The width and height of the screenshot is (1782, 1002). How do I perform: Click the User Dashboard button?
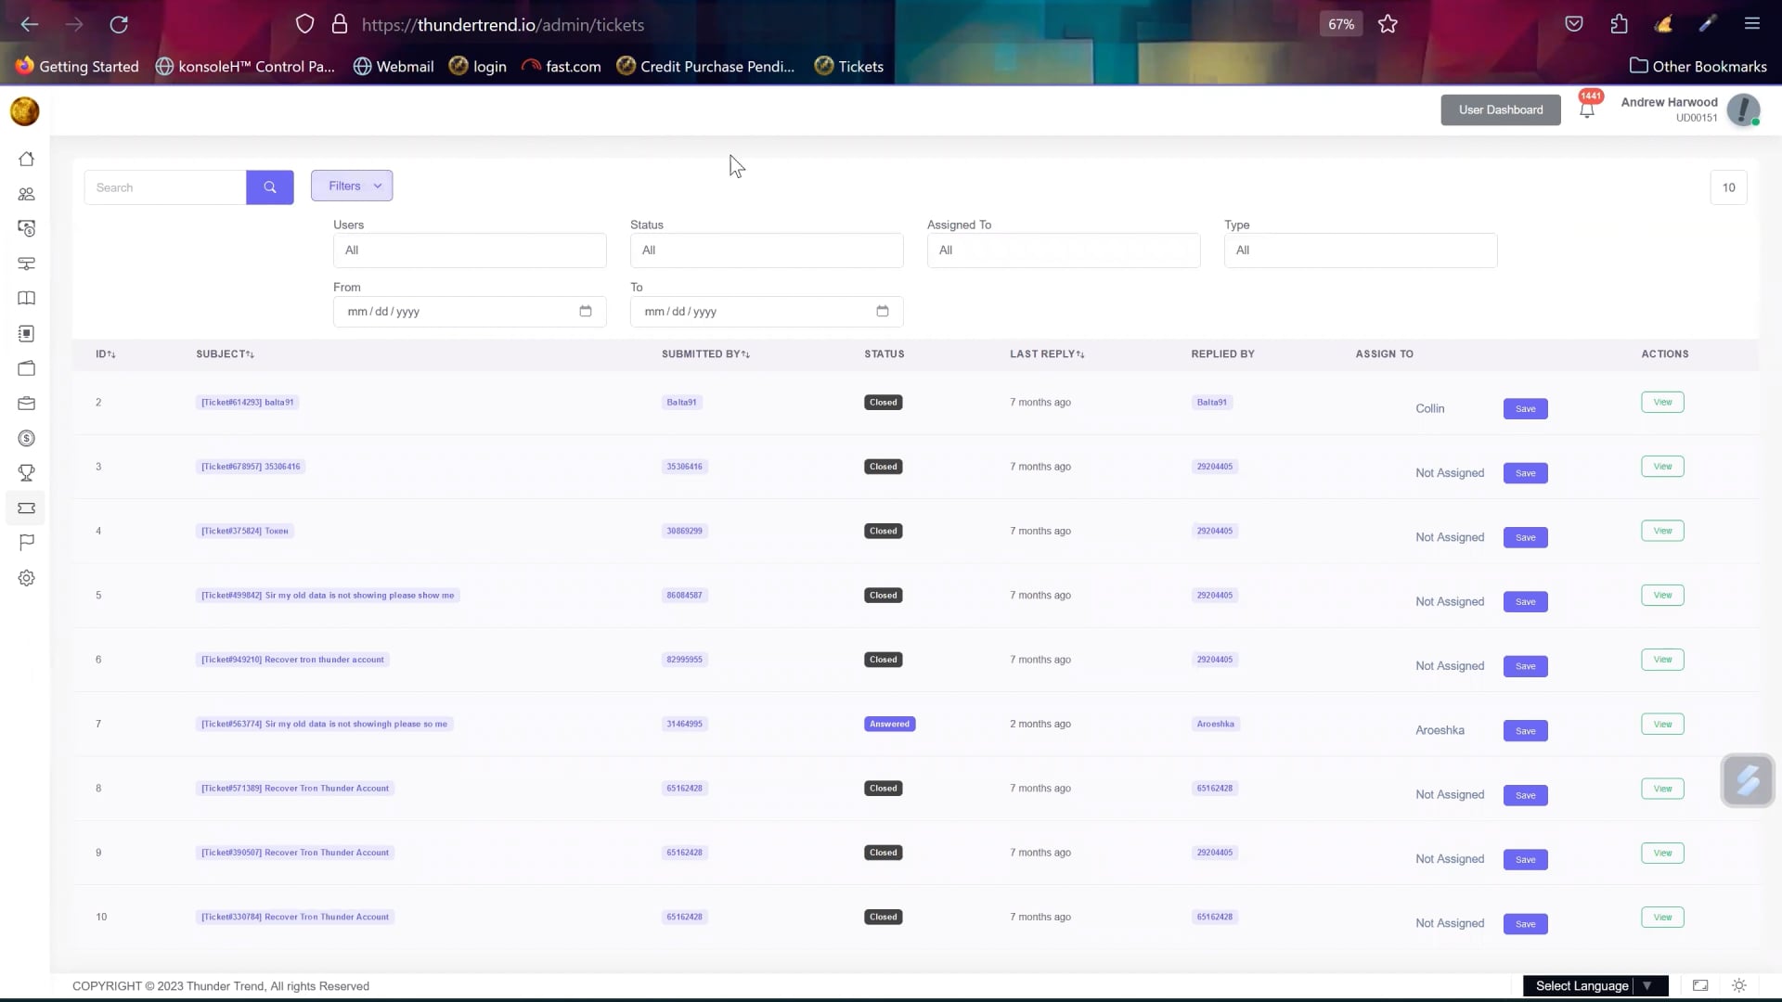tap(1501, 109)
